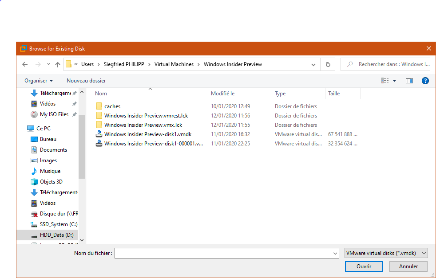
Task: Select Windows Insider Preview.vmx.lck folder
Action: (x=143, y=125)
